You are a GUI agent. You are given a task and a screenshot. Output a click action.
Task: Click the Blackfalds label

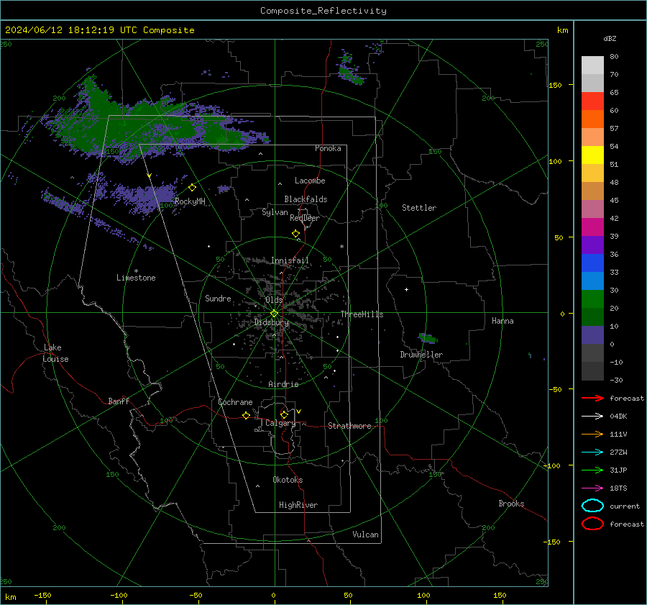[306, 199]
